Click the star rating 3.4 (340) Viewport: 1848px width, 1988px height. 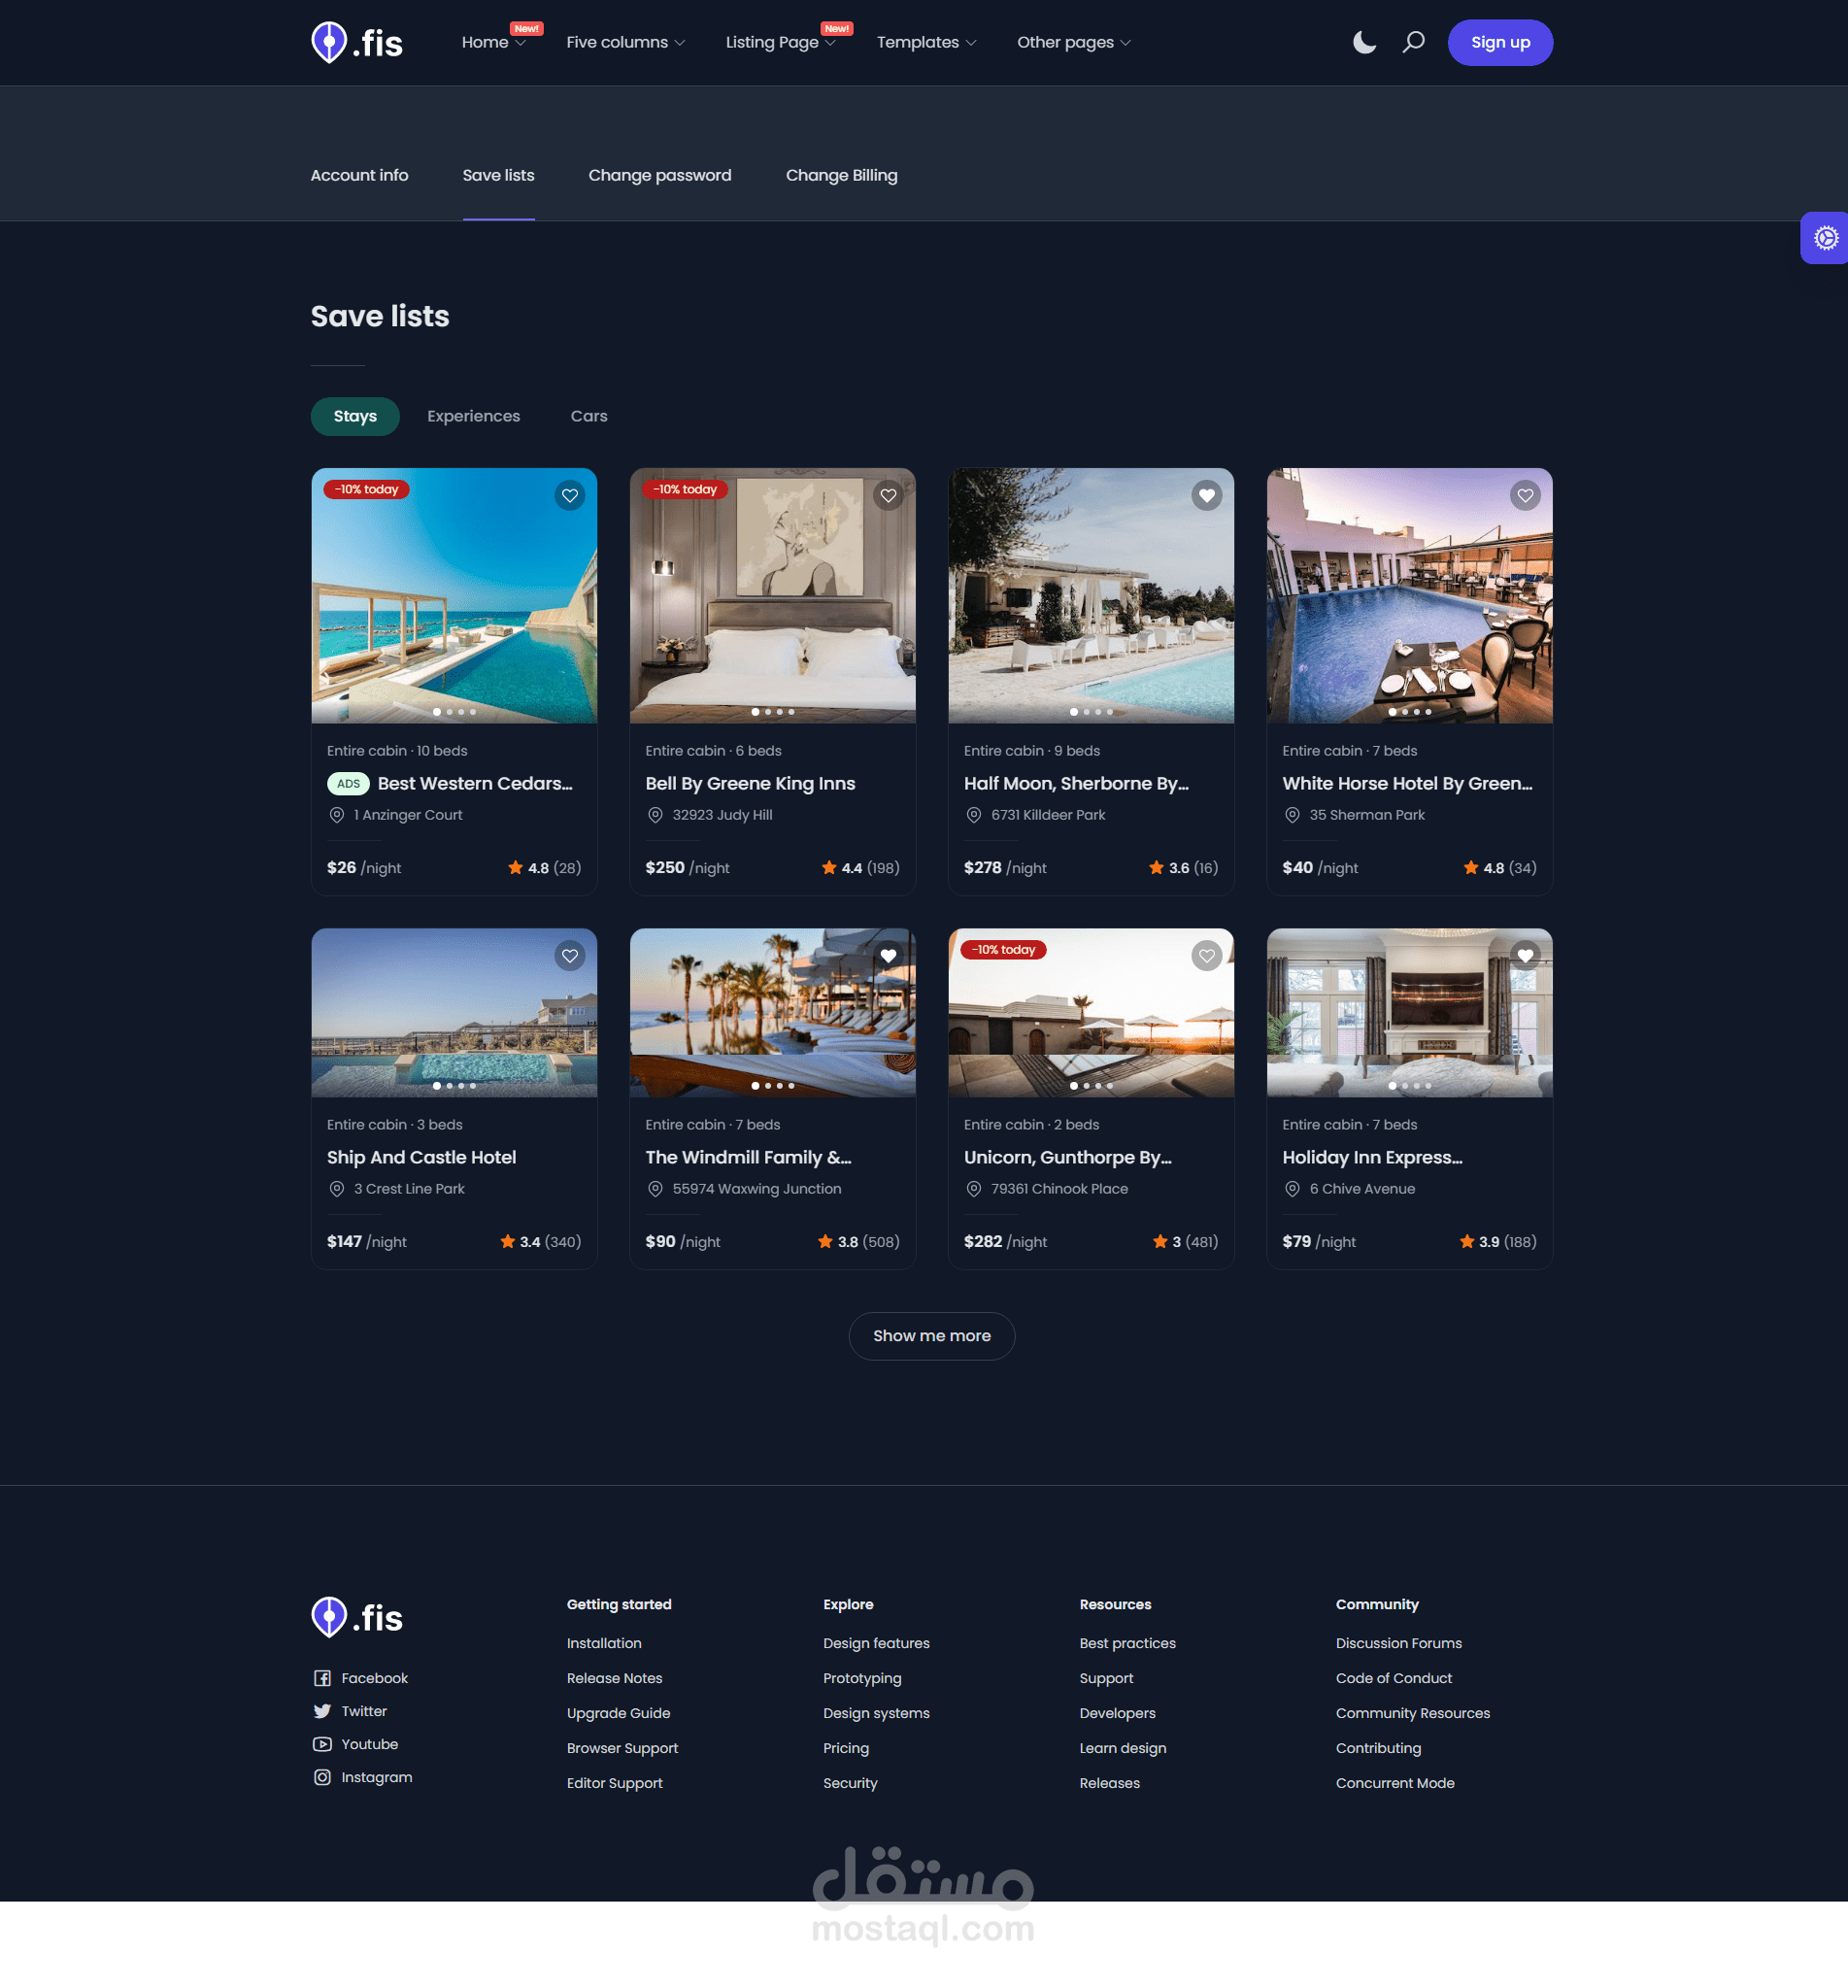coord(540,1242)
